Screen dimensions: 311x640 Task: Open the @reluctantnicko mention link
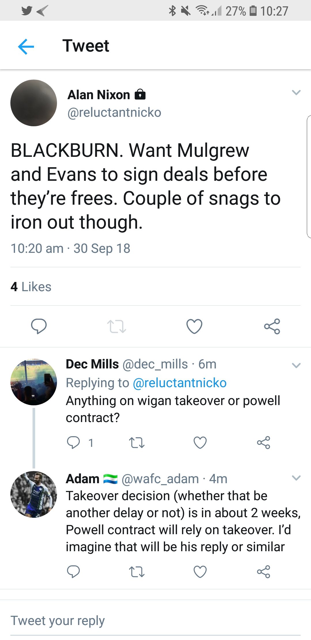point(180,383)
